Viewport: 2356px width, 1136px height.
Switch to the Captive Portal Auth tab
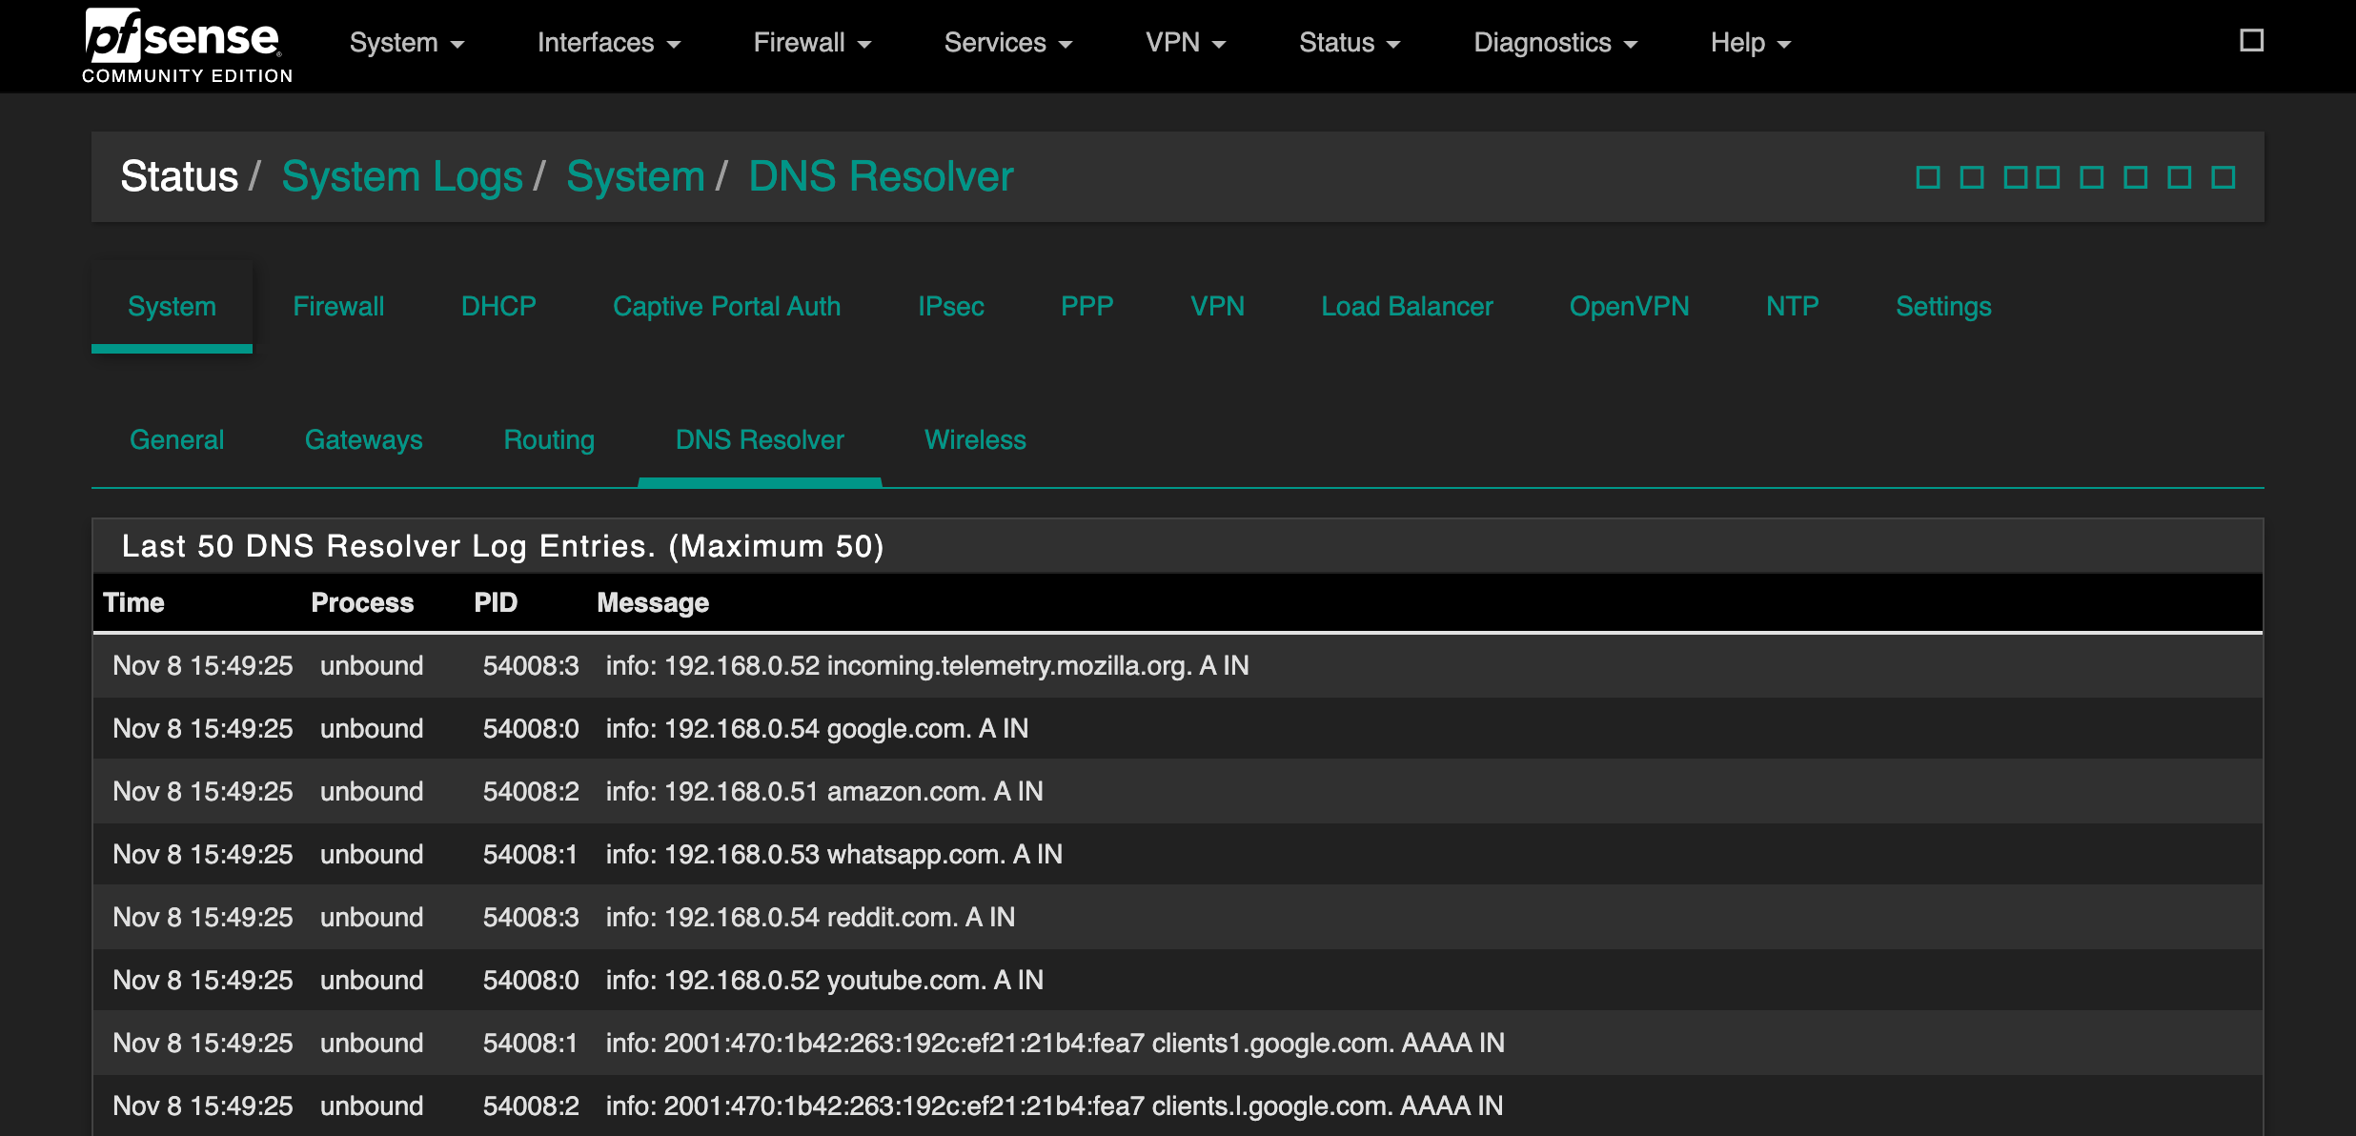coord(727,306)
